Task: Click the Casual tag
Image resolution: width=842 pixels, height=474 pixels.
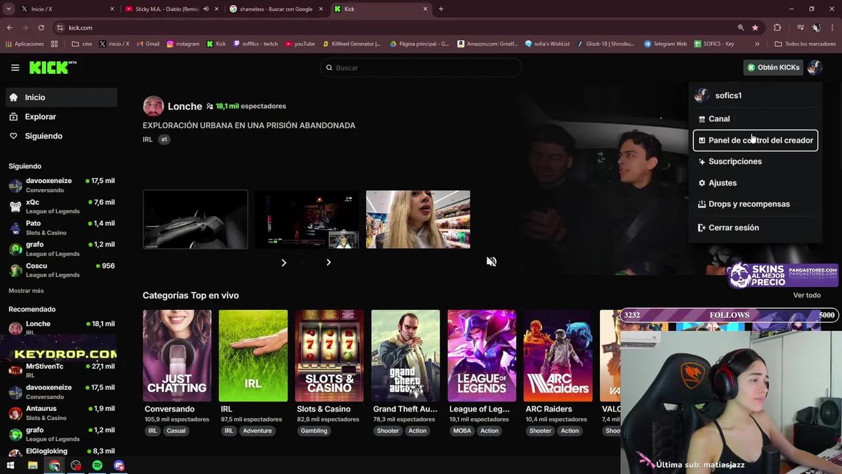Action: point(176,431)
